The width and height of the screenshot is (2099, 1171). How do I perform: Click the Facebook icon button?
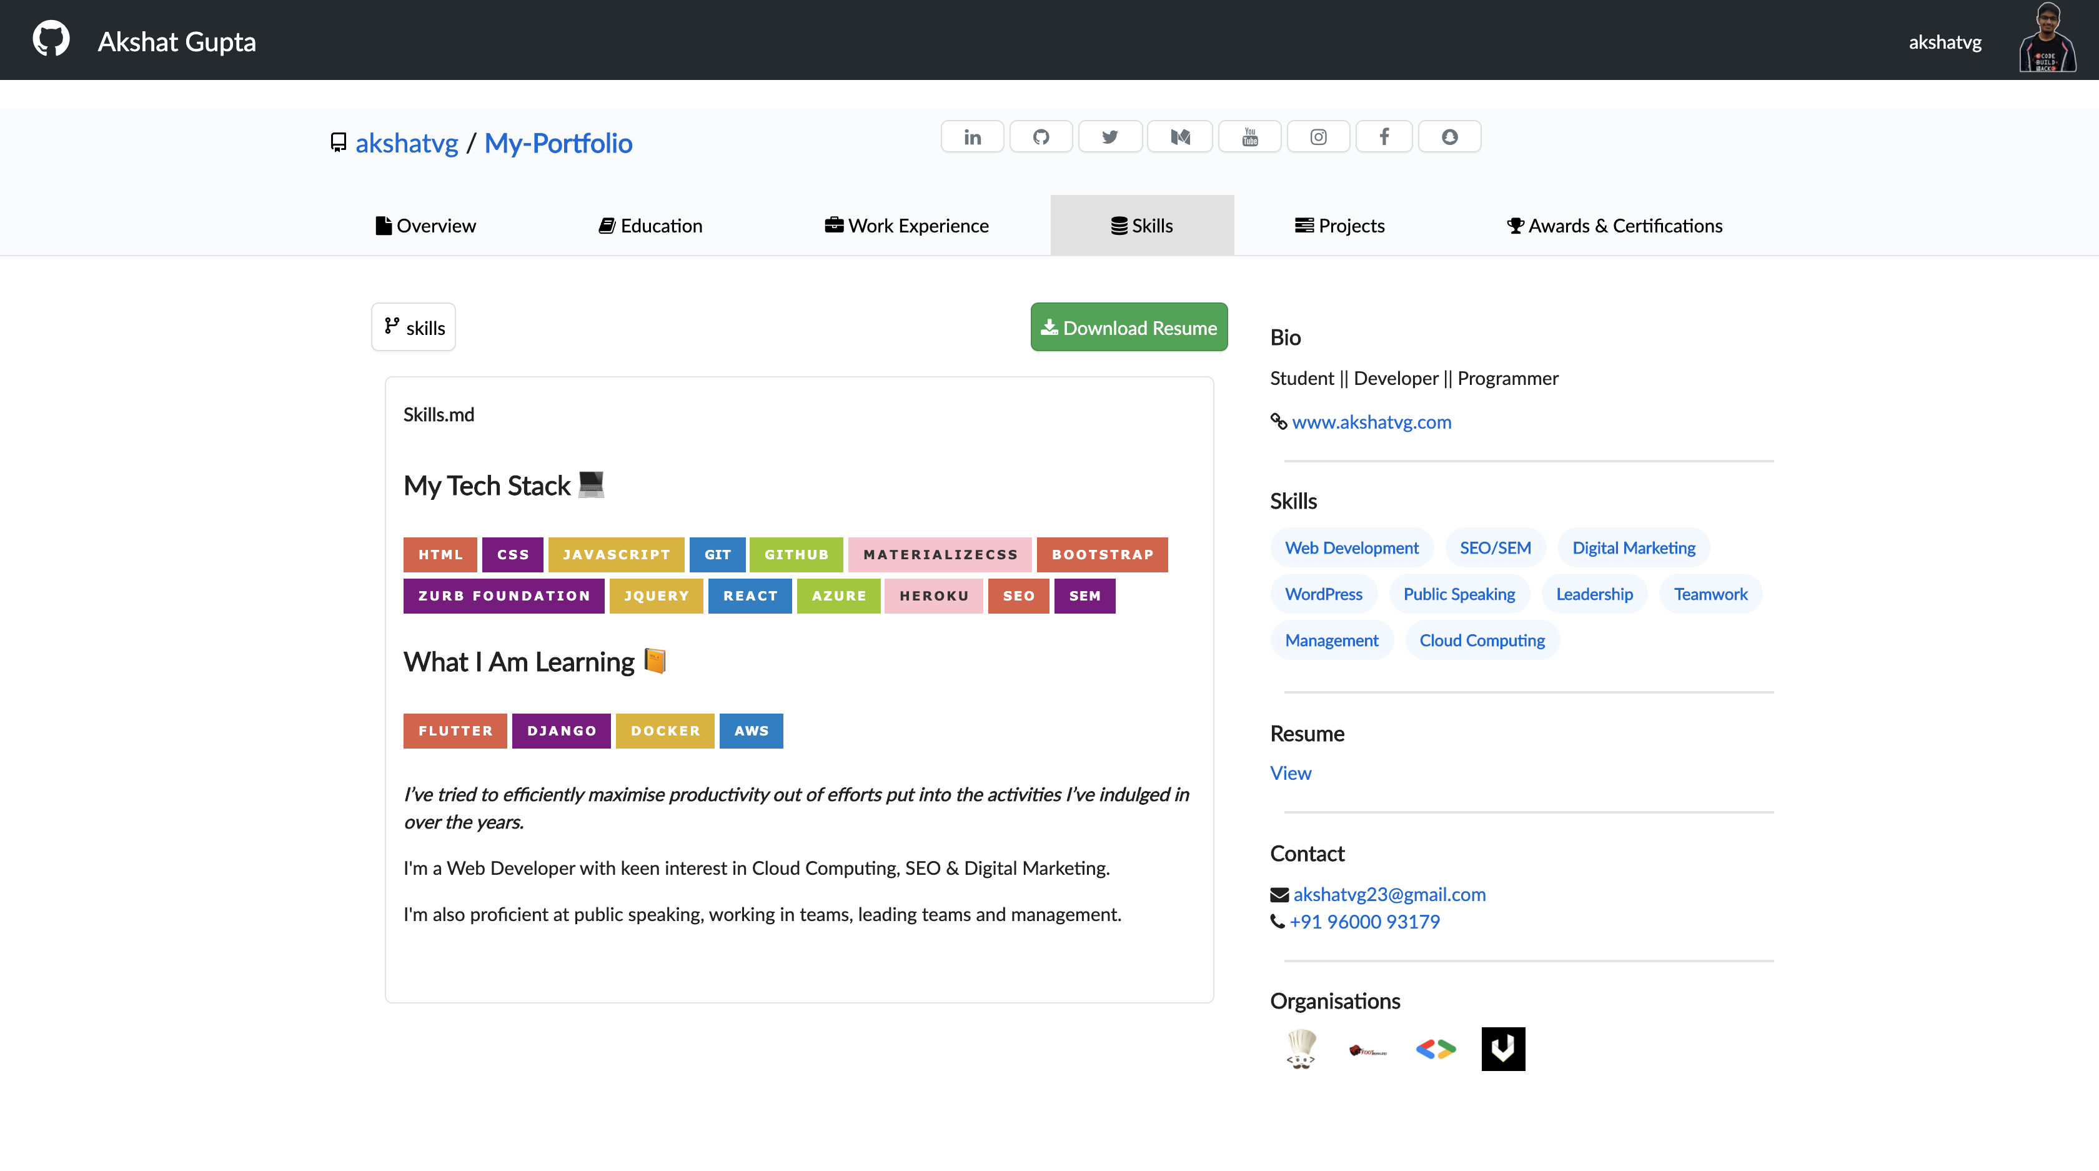[x=1384, y=137]
